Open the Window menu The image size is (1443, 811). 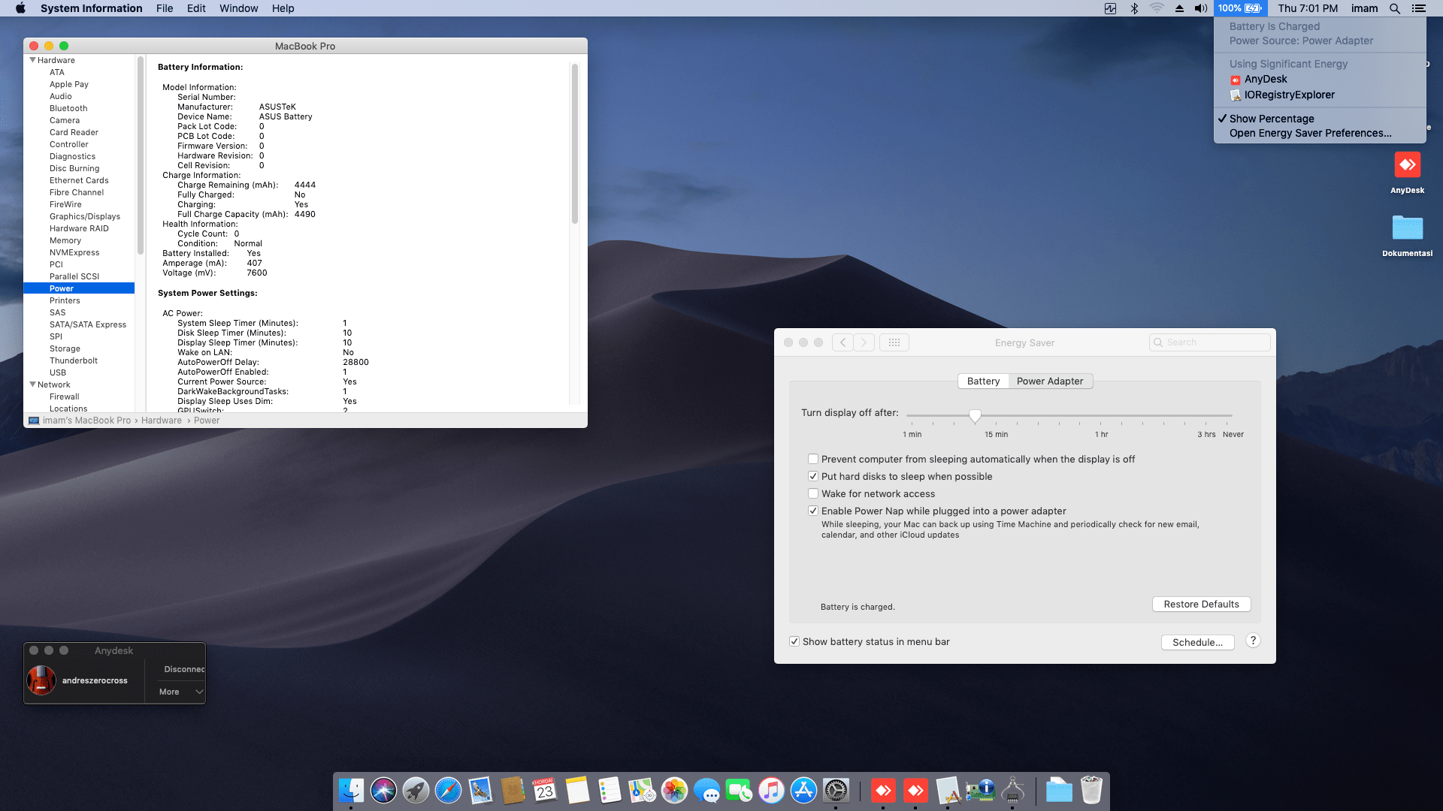click(x=238, y=8)
